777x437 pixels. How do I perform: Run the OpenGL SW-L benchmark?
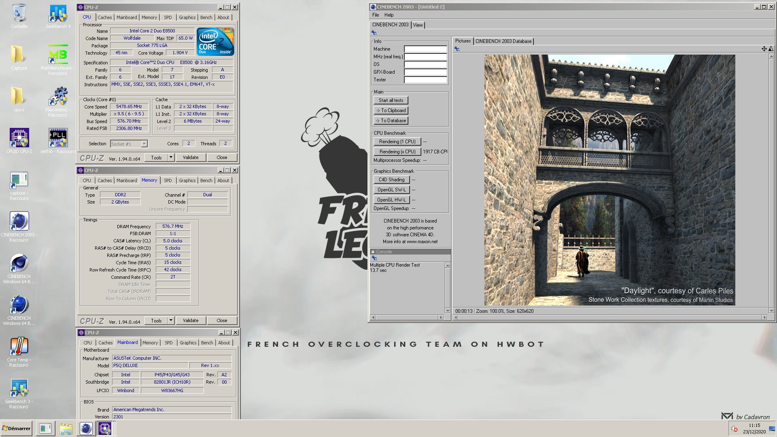point(391,190)
